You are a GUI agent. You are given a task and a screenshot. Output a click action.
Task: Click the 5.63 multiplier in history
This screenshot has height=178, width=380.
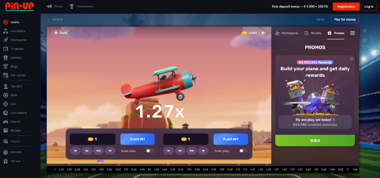308,169
